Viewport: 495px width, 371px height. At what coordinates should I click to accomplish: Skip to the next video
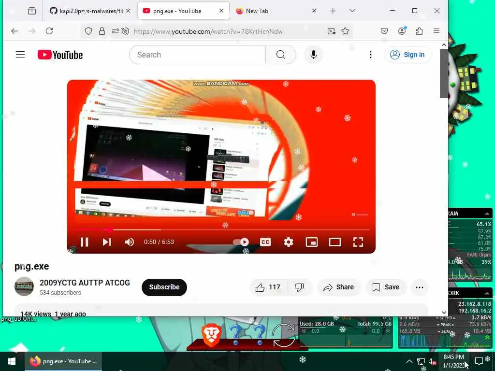(107, 242)
